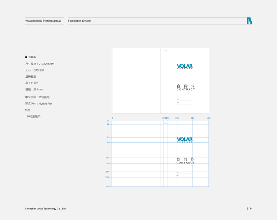The image size is (277, 220).
Task: Click the black square bullet before 合同书 heading
Action: 26,57
